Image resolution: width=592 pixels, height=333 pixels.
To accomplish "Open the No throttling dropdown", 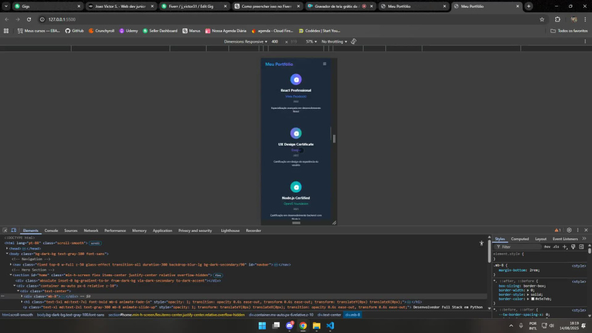I will click(x=334, y=41).
